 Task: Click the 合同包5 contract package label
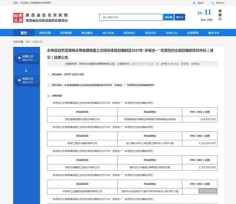pyautogui.click(x=103, y=199)
